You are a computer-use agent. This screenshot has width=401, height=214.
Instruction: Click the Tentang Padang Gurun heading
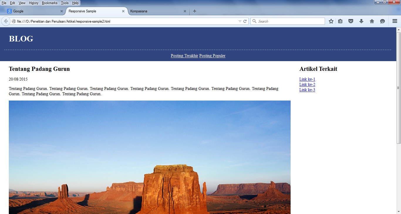pyautogui.click(x=39, y=69)
